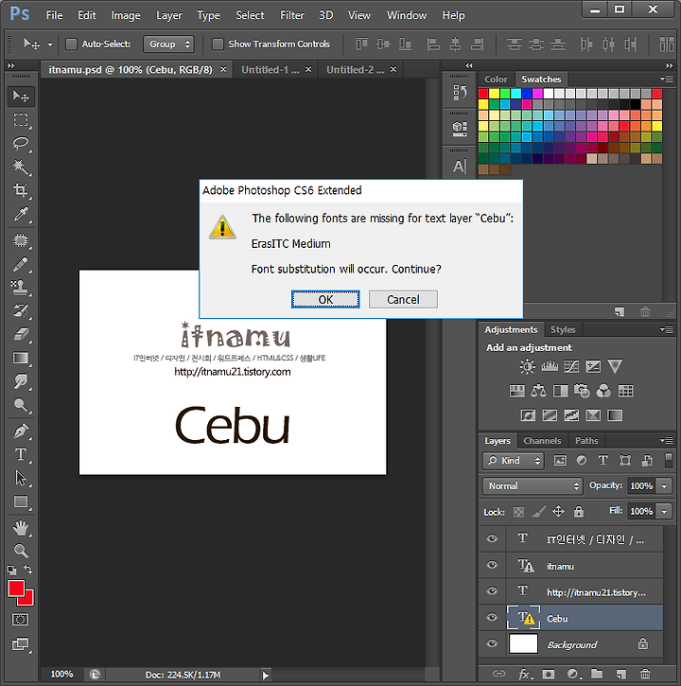Click OK in the missing fonts dialog
Screen dimensions: 681x686
(325, 300)
